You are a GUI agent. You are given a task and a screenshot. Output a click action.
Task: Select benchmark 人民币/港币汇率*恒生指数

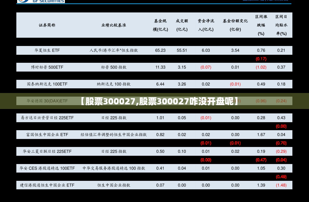[x=114, y=50]
